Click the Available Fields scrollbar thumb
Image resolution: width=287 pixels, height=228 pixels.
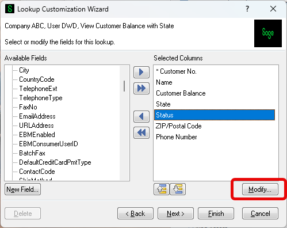pos(124,86)
